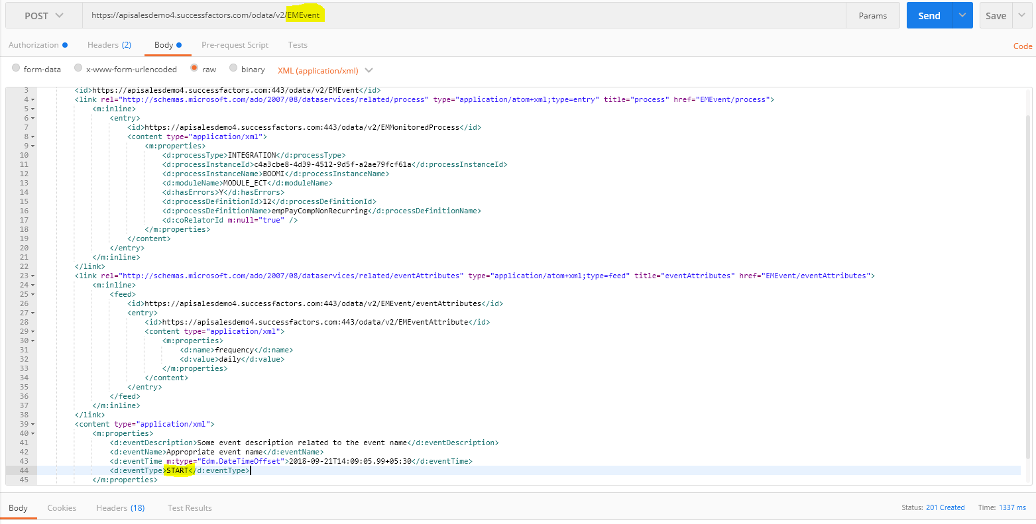Open the response Headers (18) tab
The height and width of the screenshot is (524, 1036).
click(x=121, y=508)
